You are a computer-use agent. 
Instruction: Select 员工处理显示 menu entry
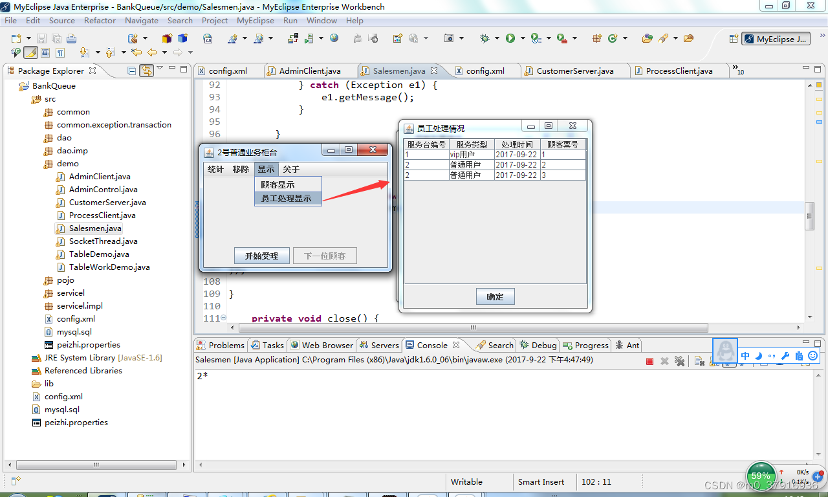pyautogui.click(x=288, y=198)
